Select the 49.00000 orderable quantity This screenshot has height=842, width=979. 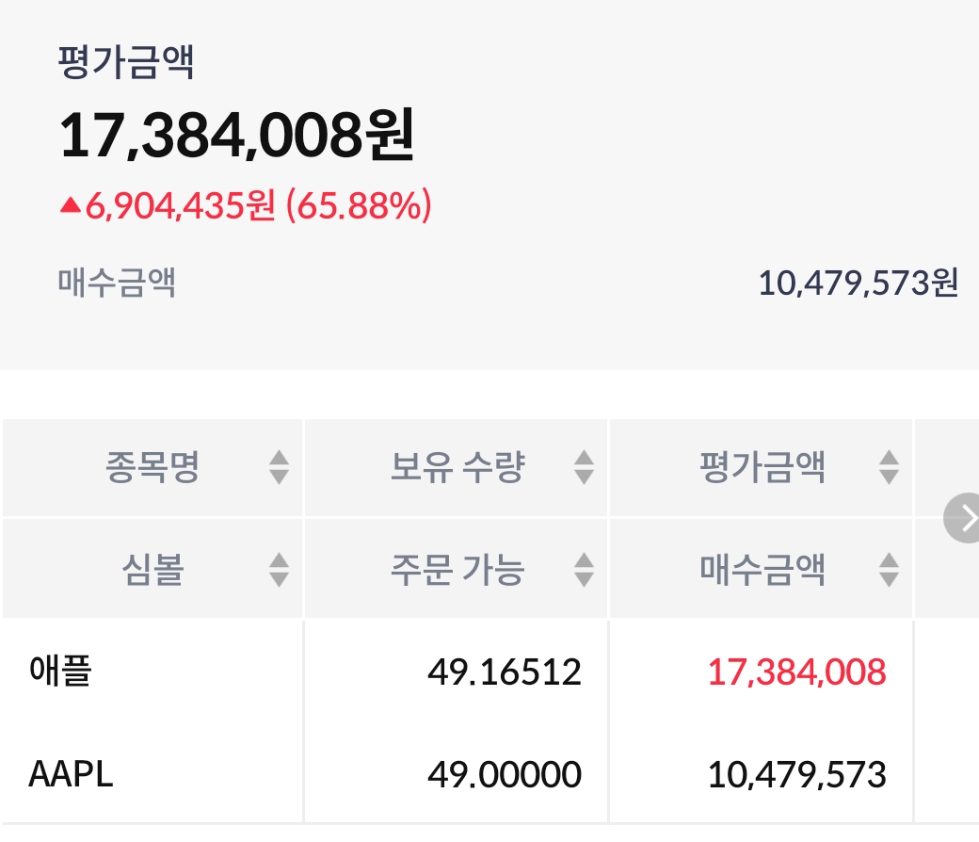[504, 775]
